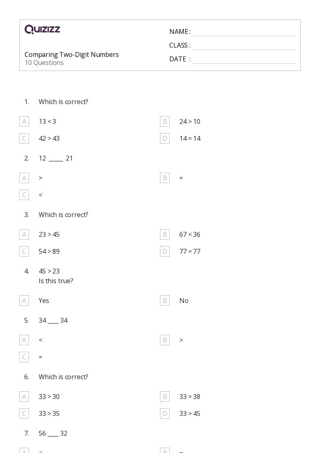Check box D next to 33 > 45

click(165, 413)
